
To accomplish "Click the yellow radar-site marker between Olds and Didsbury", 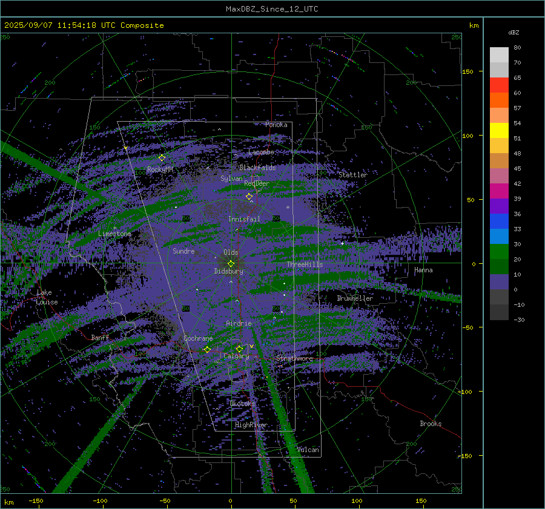I will click(231, 263).
